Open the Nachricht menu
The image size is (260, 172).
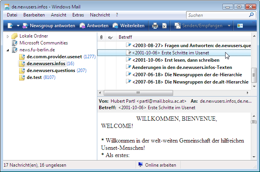[x=100, y=15]
